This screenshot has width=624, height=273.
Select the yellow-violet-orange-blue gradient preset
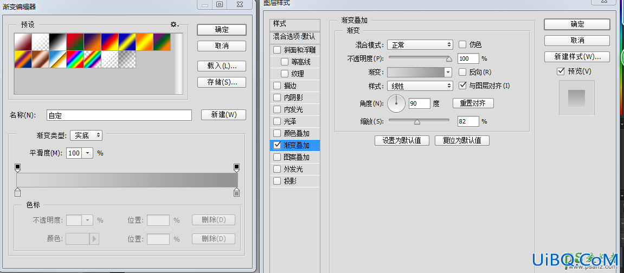23,59
